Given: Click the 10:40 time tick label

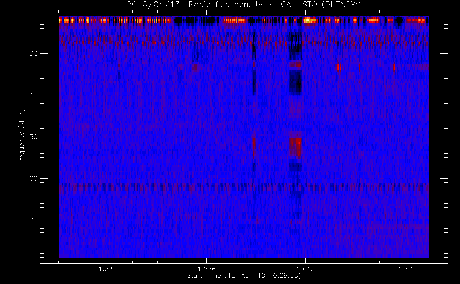Looking at the screenshot, I should 305,269.
